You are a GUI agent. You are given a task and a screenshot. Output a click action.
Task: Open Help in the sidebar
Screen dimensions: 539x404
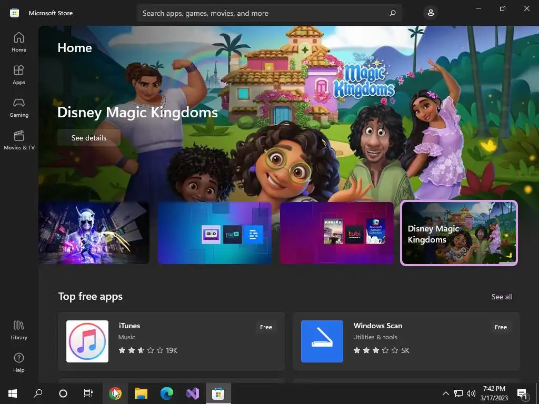(x=19, y=362)
